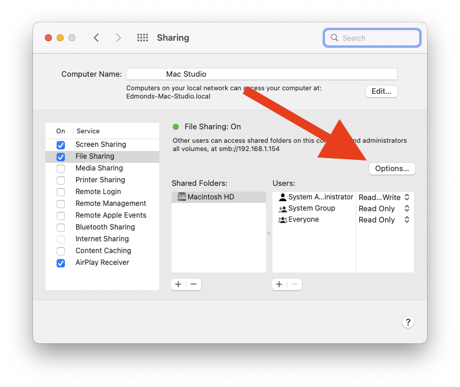Select Content Caching service row
The height and width of the screenshot is (387, 460).
(103, 251)
